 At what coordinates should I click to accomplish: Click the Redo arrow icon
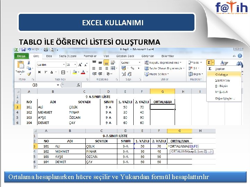[x=37, y=50]
